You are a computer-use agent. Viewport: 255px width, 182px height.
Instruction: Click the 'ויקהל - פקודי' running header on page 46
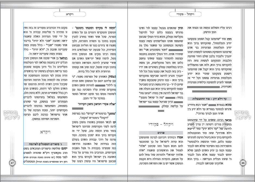coord(185,14)
